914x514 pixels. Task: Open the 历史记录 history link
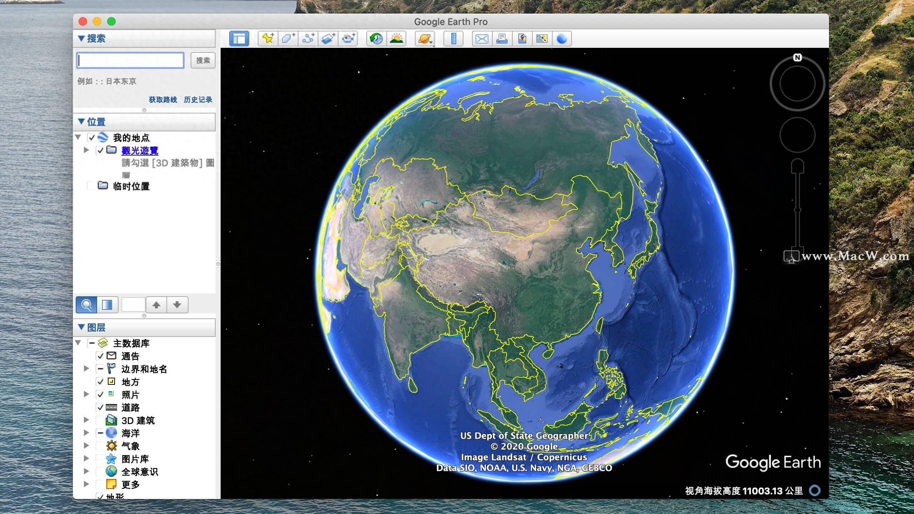pyautogui.click(x=198, y=100)
